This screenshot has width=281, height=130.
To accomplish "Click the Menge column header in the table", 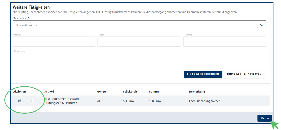I will point(101,92).
